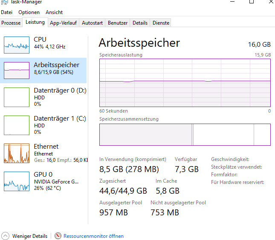275x240 pixels.
Task: Open the Datenträger 1 (C:) disk graph
Action: pyautogui.click(x=17, y=125)
